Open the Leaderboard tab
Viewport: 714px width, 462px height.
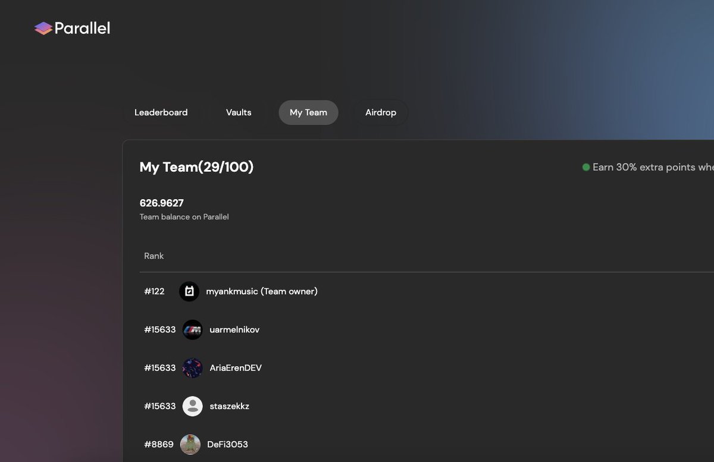(161, 112)
